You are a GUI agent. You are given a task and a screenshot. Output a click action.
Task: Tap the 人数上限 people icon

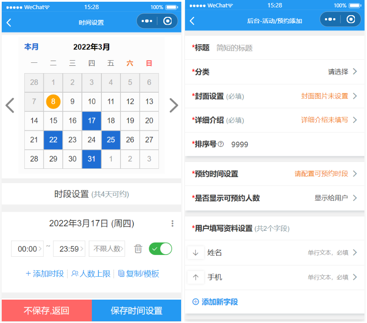click(76, 274)
